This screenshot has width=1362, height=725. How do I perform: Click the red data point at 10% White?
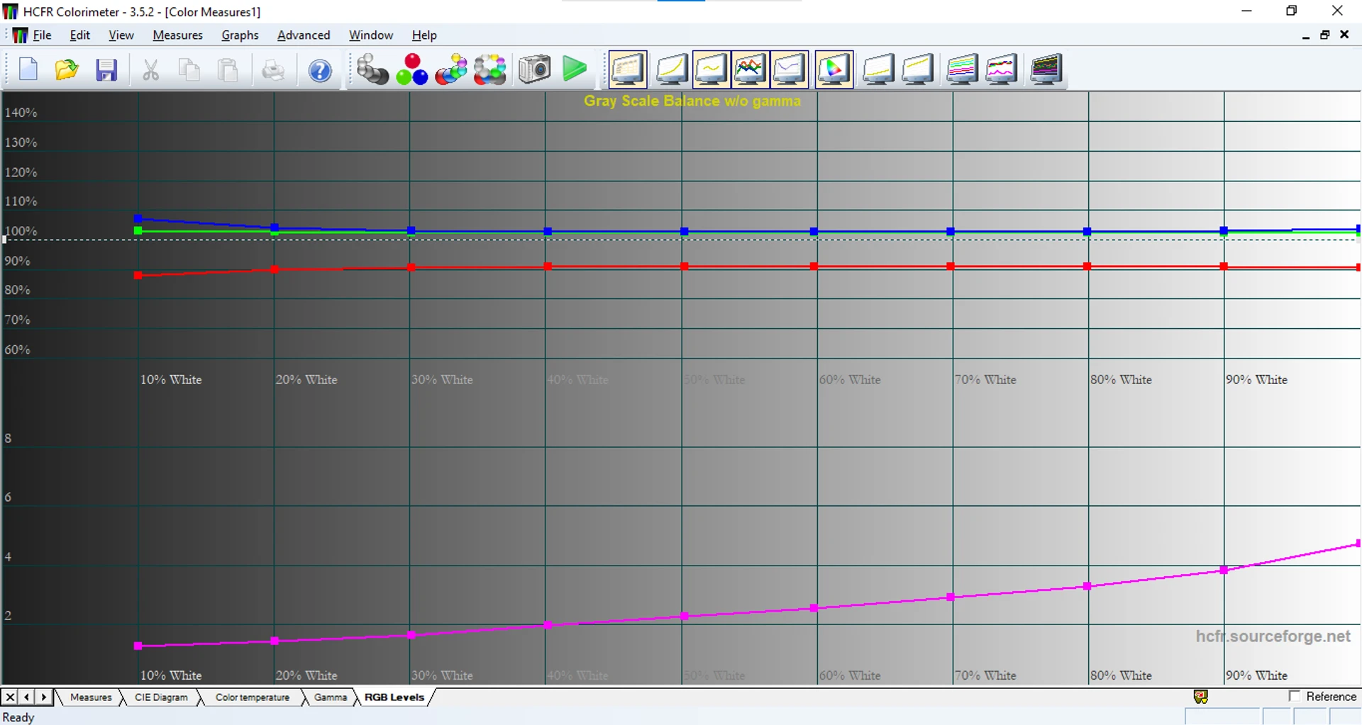click(138, 275)
